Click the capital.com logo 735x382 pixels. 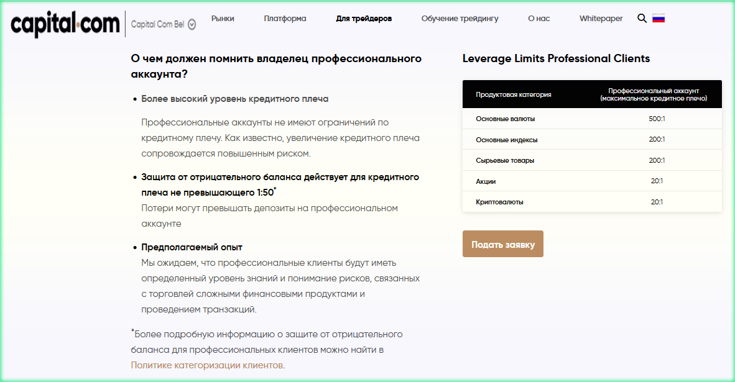pyautogui.click(x=64, y=24)
